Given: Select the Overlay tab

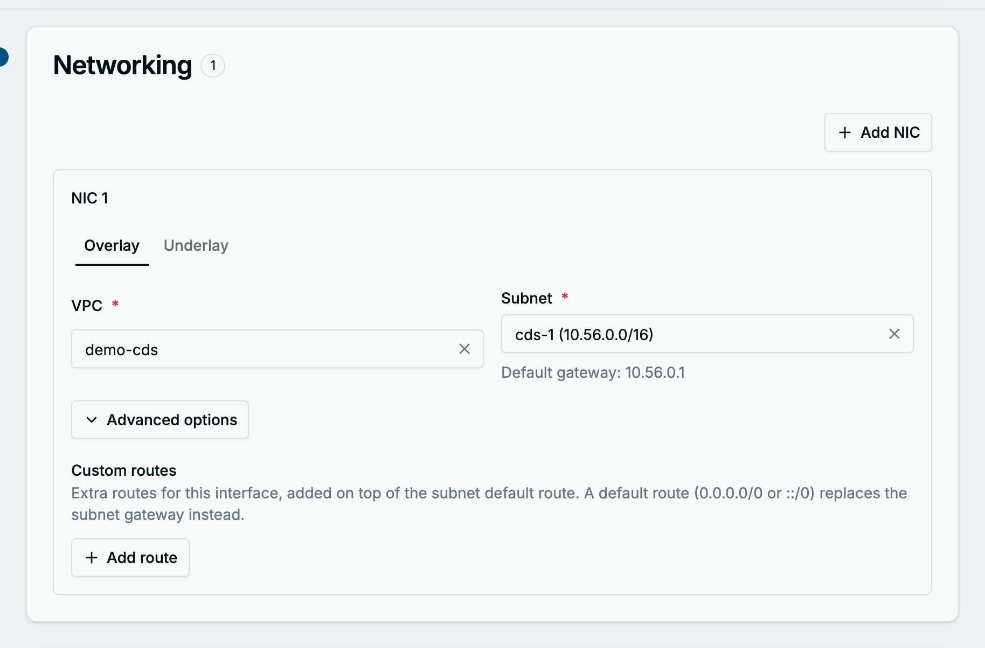Looking at the screenshot, I should click(112, 245).
